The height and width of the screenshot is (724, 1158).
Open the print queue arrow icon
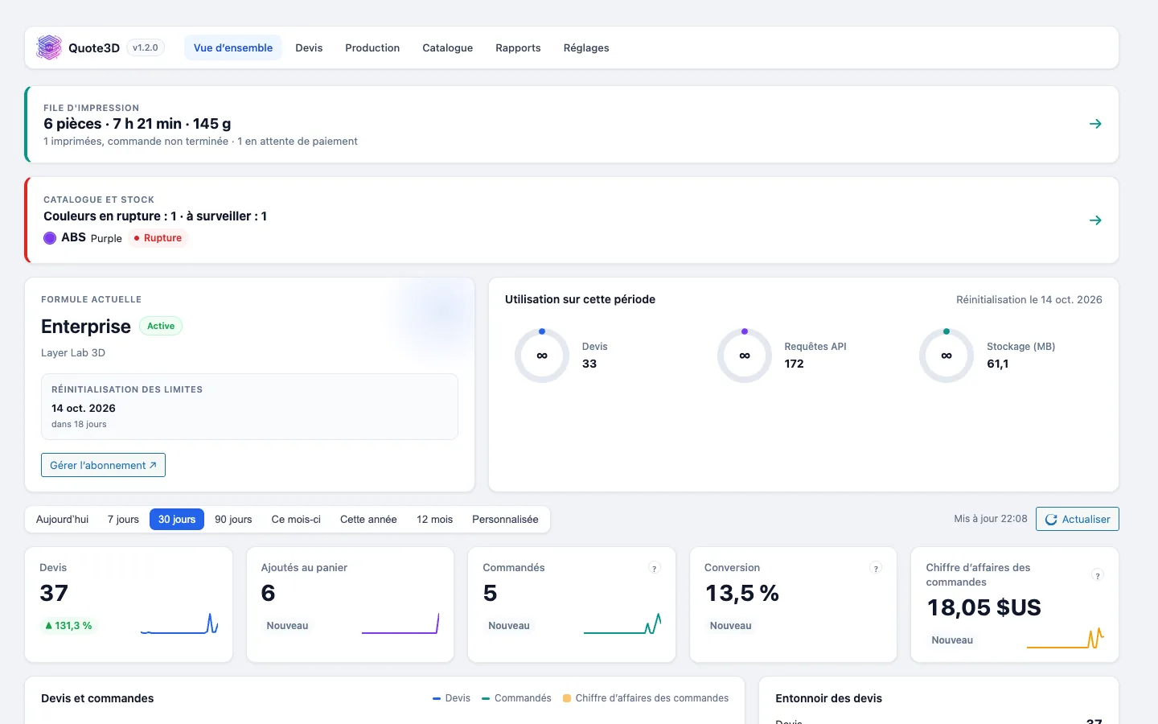click(1095, 124)
